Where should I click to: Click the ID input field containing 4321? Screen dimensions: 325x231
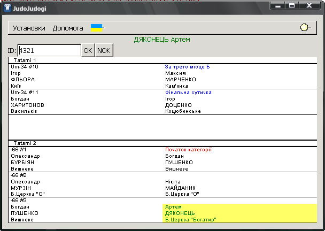(x=49, y=50)
